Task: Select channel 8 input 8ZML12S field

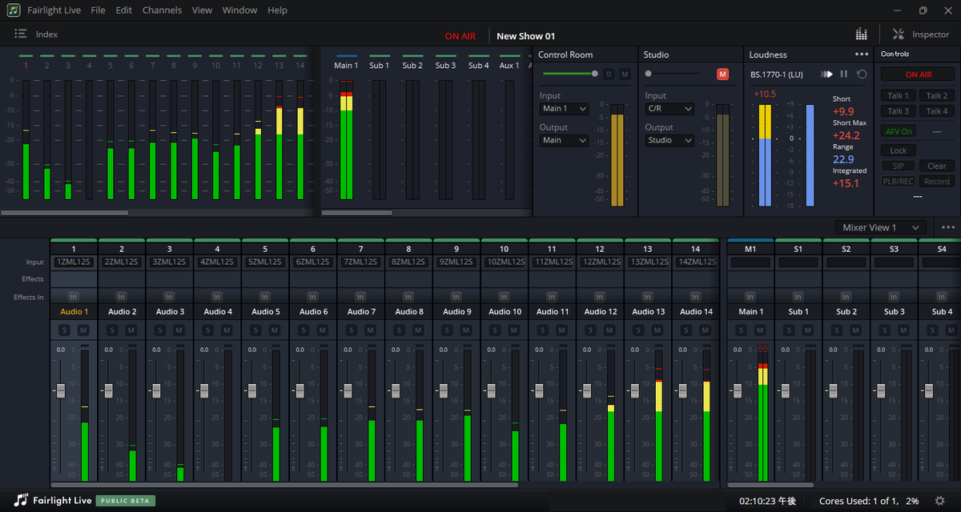Action: point(408,262)
